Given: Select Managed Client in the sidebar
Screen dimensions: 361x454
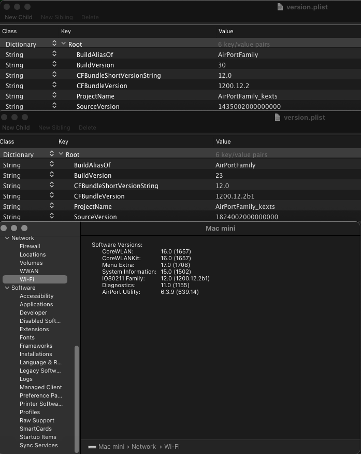Looking at the screenshot, I should coord(41,388).
